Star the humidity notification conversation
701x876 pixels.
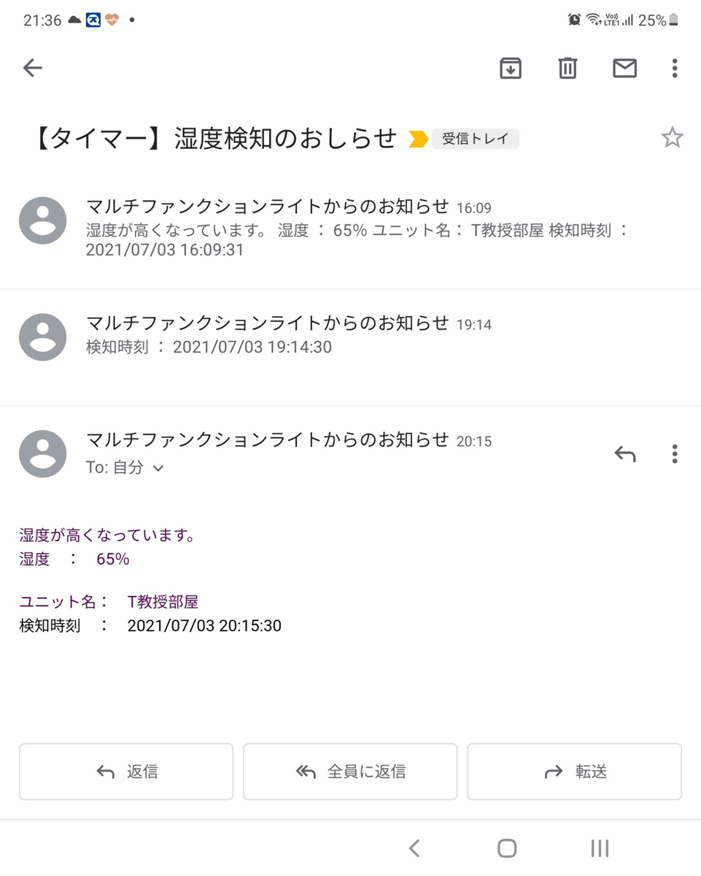[672, 137]
